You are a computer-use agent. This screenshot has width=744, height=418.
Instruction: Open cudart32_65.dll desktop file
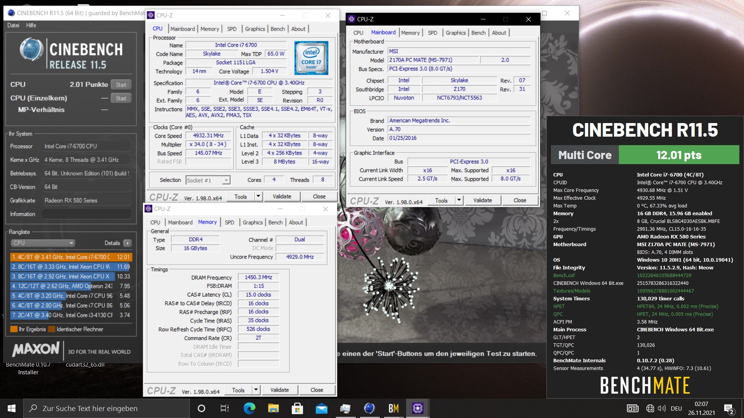[x=85, y=365]
